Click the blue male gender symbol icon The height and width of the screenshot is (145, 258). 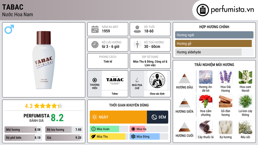[x=9, y=29]
